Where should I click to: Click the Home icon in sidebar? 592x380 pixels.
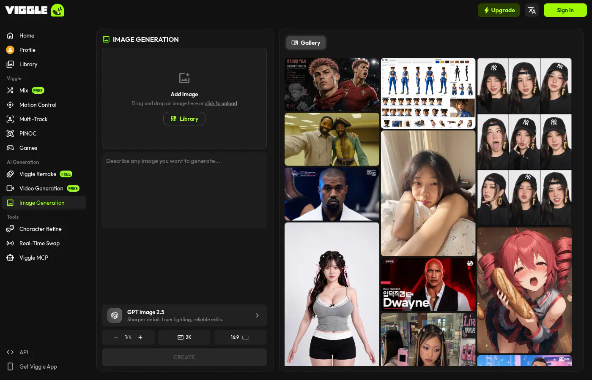pyautogui.click(x=10, y=35)
